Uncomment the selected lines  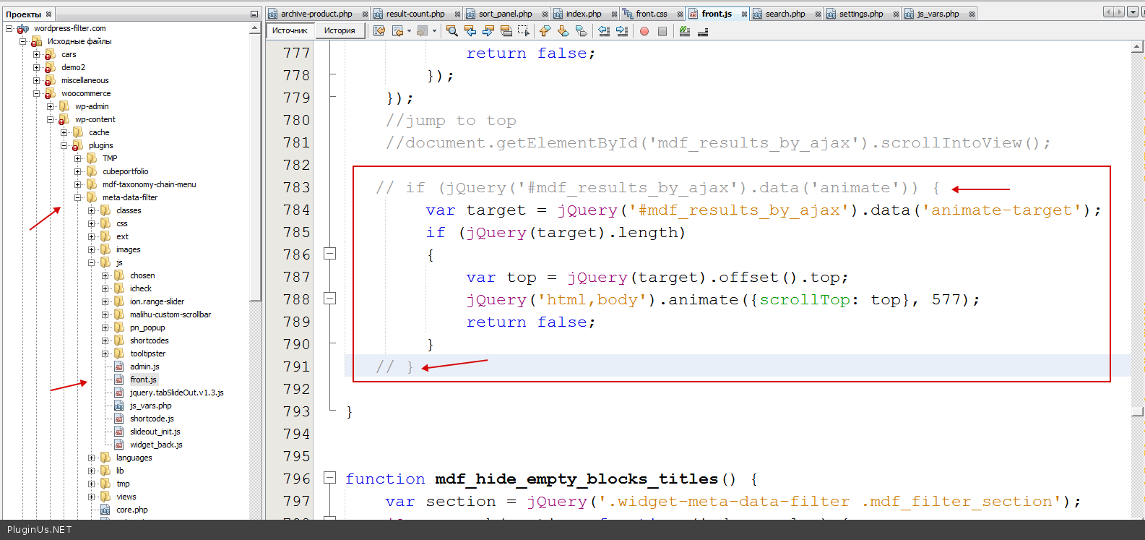point(702,30)
